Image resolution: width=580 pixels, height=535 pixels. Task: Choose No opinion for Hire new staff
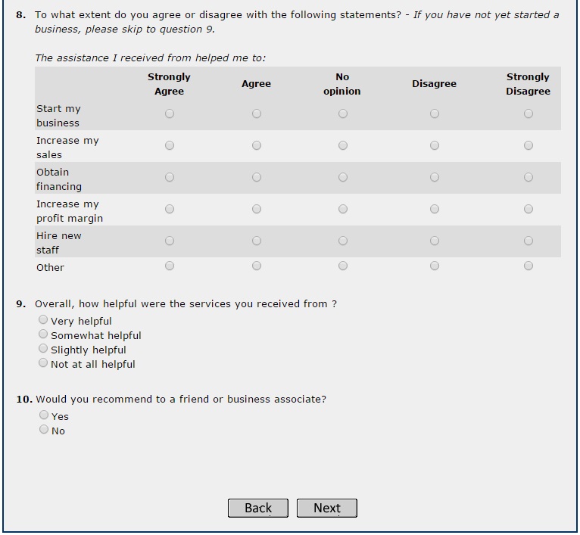(343, 241)
